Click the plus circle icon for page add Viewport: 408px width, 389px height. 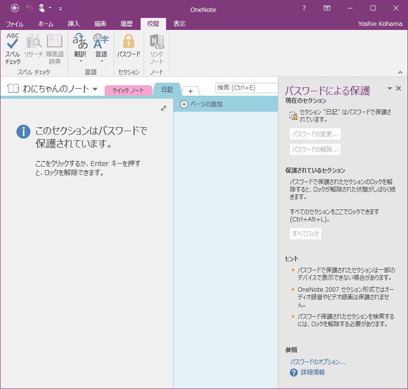[x=184, y=104]
